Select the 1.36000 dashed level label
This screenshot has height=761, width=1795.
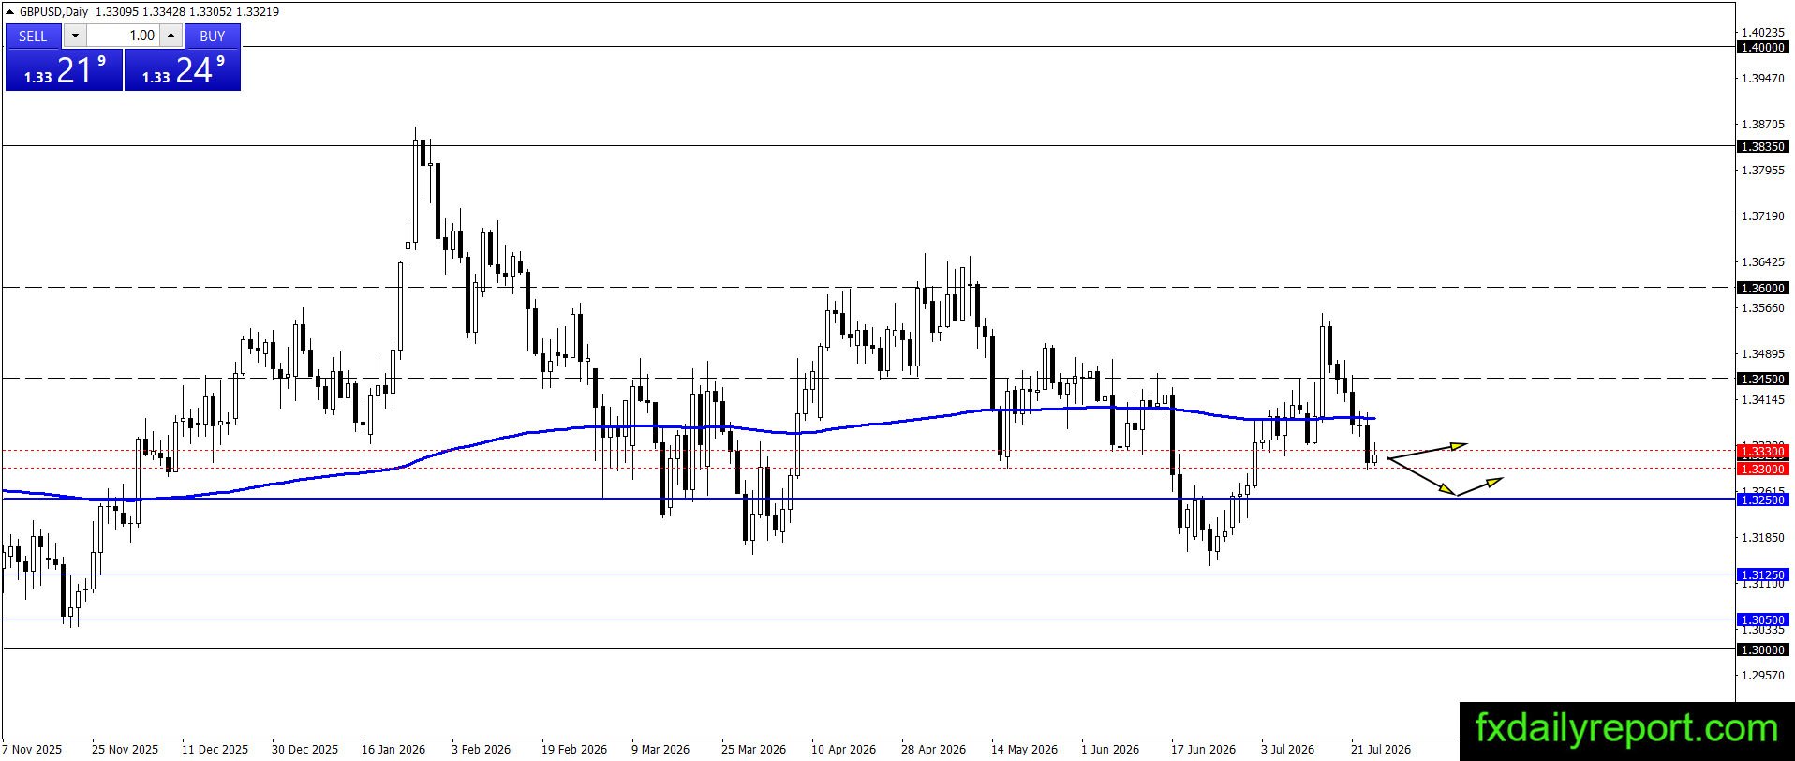(x=1762, y=288)
